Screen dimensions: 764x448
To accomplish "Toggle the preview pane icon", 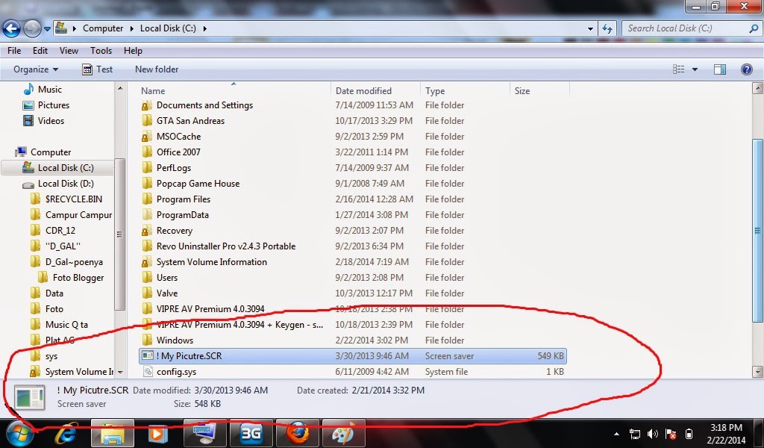I will tap(719, 69).
